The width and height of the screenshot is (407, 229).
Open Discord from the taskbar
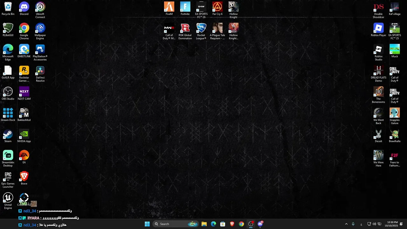[260, 224]
